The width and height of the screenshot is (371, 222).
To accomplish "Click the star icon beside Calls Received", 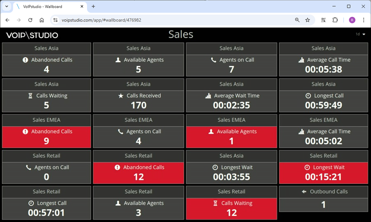I will [121, 96].
